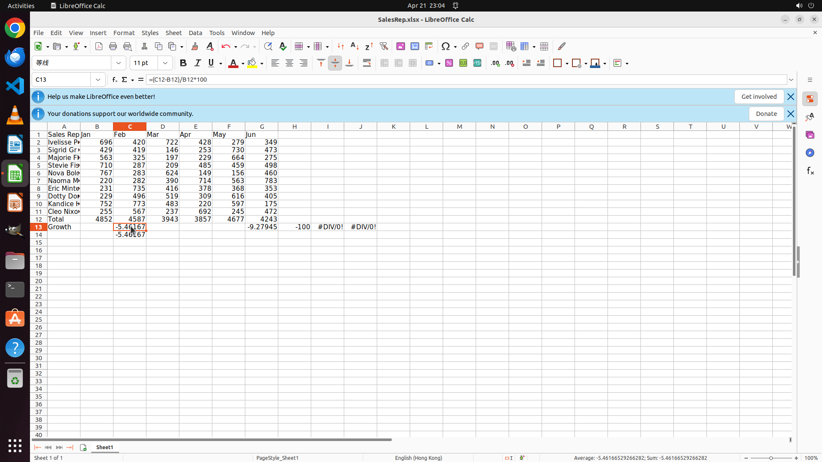Click the Format as Percent icon
822x462 pixels.
449,63
